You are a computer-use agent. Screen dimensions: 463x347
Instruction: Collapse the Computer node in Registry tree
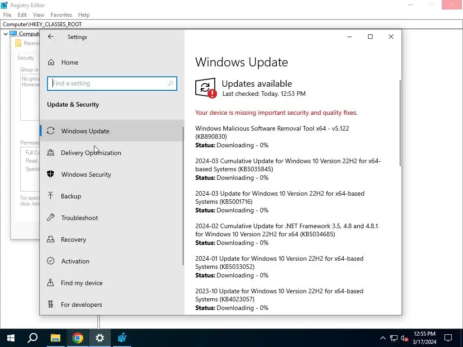[x=5, y=34]
